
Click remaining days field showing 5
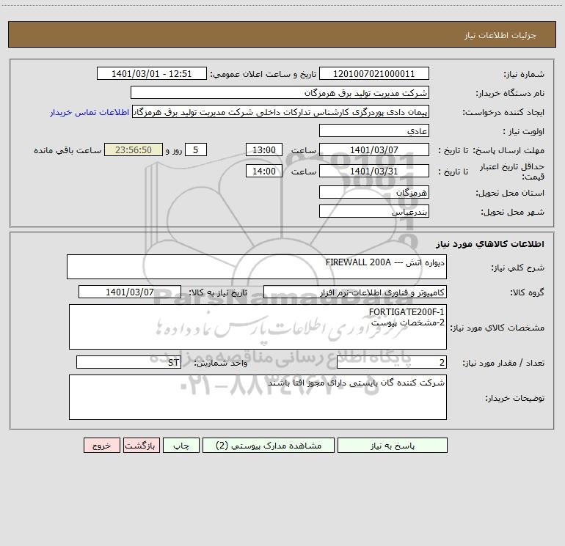[196, 150]
